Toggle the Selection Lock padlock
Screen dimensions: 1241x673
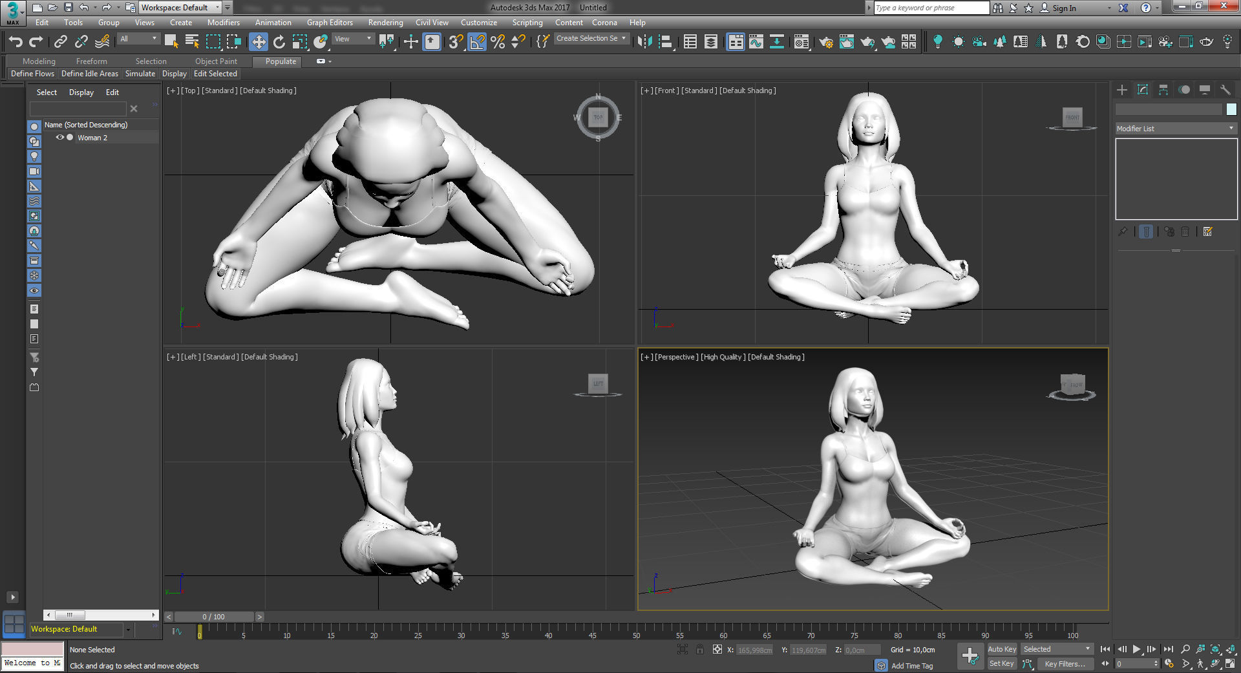[700, 649]
